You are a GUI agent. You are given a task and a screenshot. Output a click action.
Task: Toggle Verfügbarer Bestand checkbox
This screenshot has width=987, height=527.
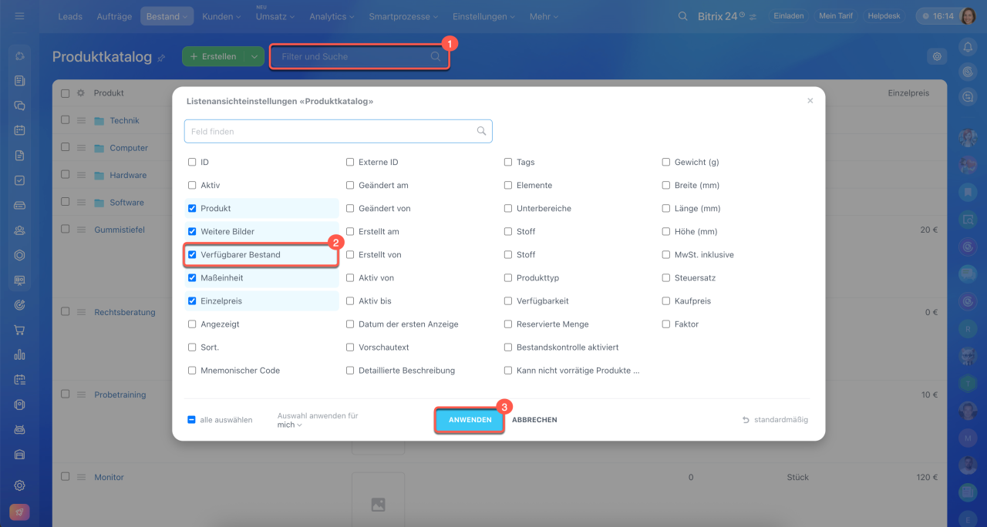pyautogui.click(x=192, y=254)
